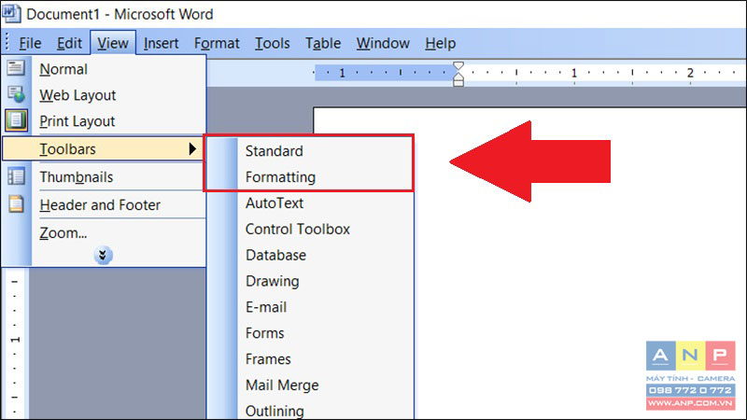This screenshot has height=420, width=747.
Task: Choose Print Layout in the View menu
Action: 104,121
